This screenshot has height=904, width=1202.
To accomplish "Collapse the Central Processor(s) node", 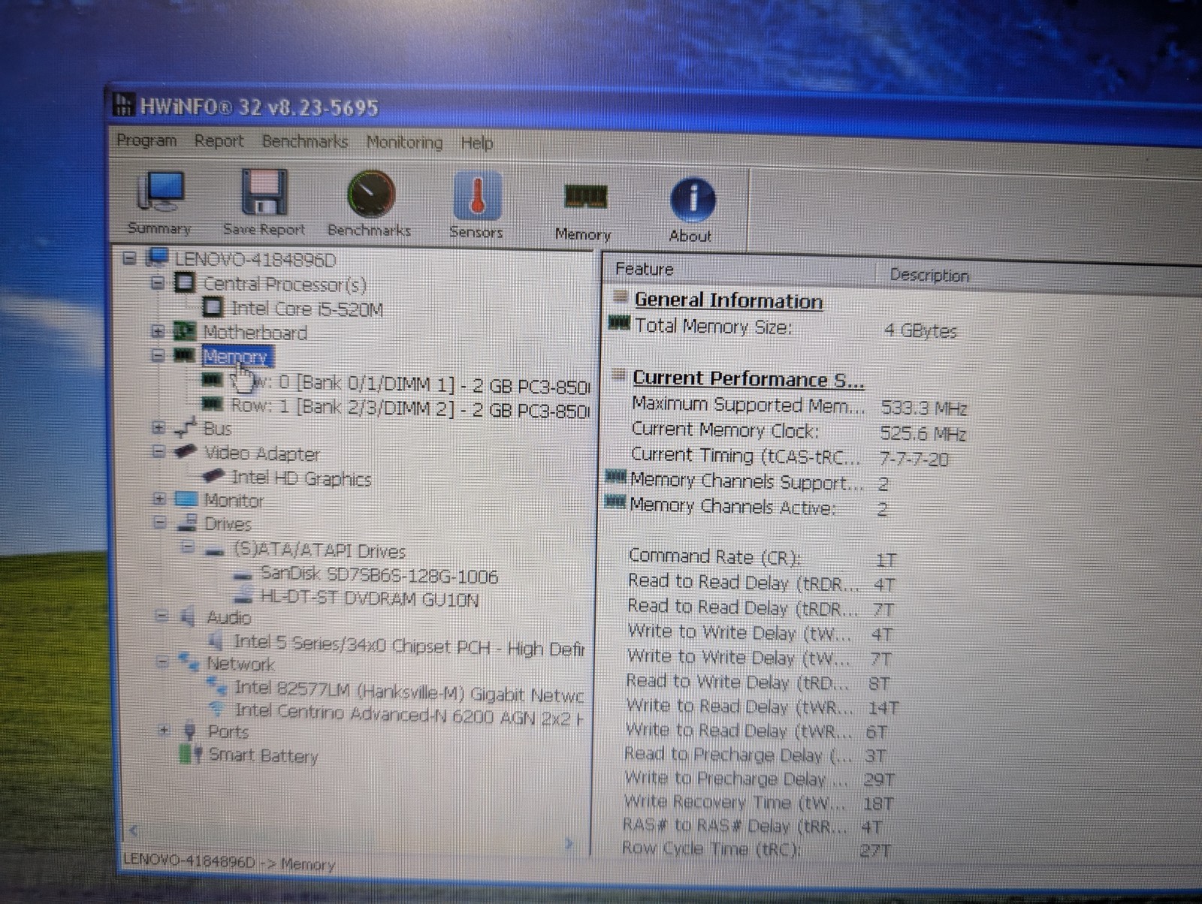I will tap(157, 283).
